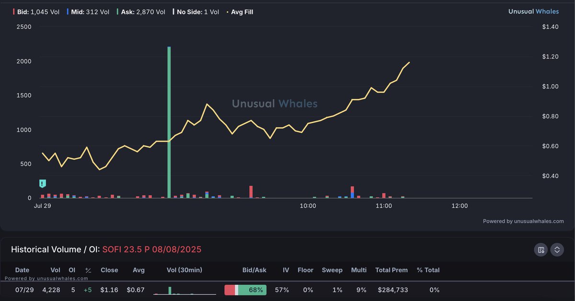575x301 pixels.
Task: Toggle the No Side legend entry
Action: (196, 11)
